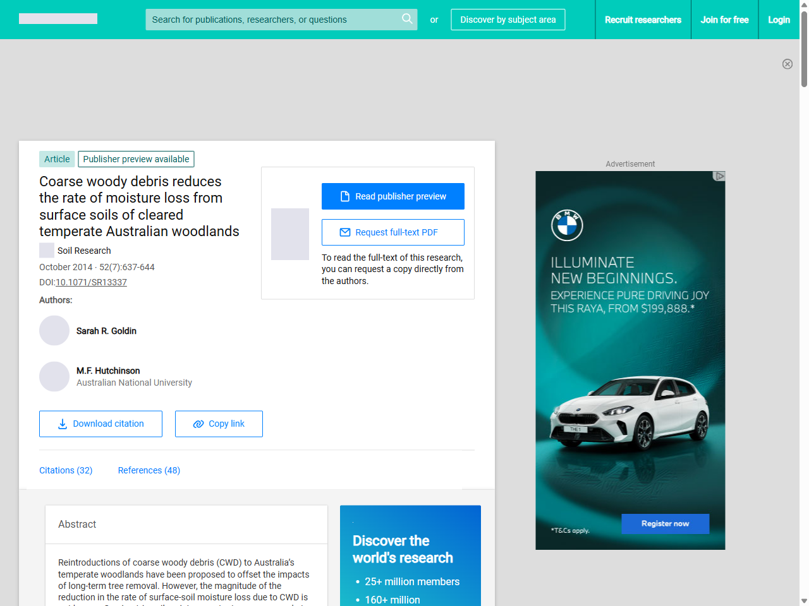This screenshot has height=606, width=809.
Task: Download the article citation
Action: click(100, 424)
